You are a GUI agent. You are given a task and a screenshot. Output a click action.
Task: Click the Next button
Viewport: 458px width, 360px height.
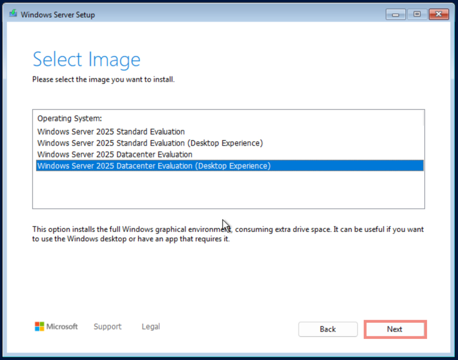[x=395, y=329]
